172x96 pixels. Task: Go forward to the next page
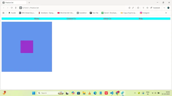tap(8, 8)
